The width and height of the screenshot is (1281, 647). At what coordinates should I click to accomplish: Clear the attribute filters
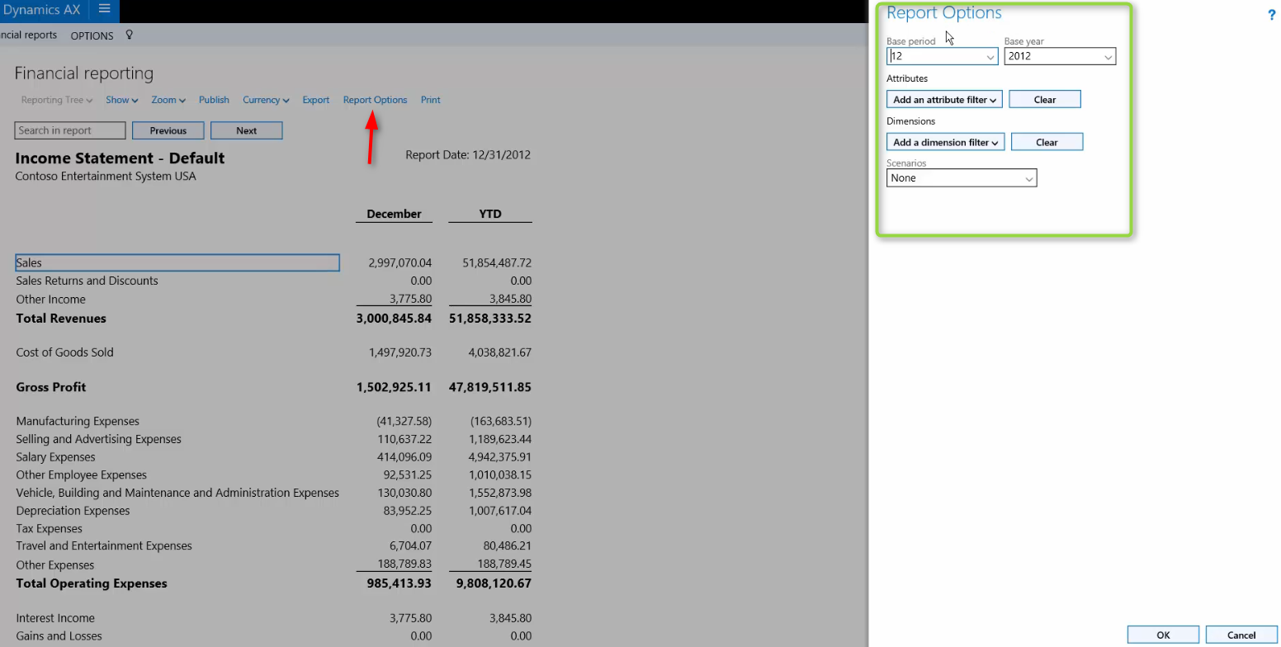pyautogui.click(x=1045, y=99)
